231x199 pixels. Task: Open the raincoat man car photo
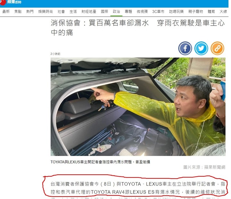tap(138, 107)
